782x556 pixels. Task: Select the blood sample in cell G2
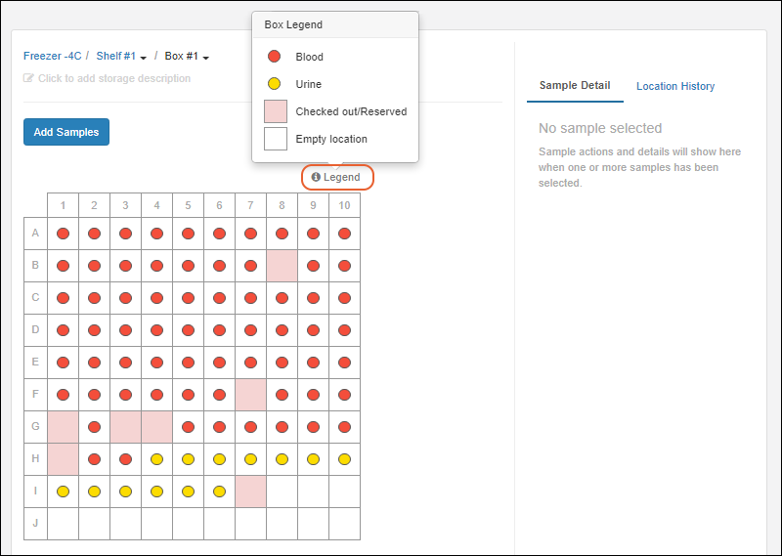[94, 427]
